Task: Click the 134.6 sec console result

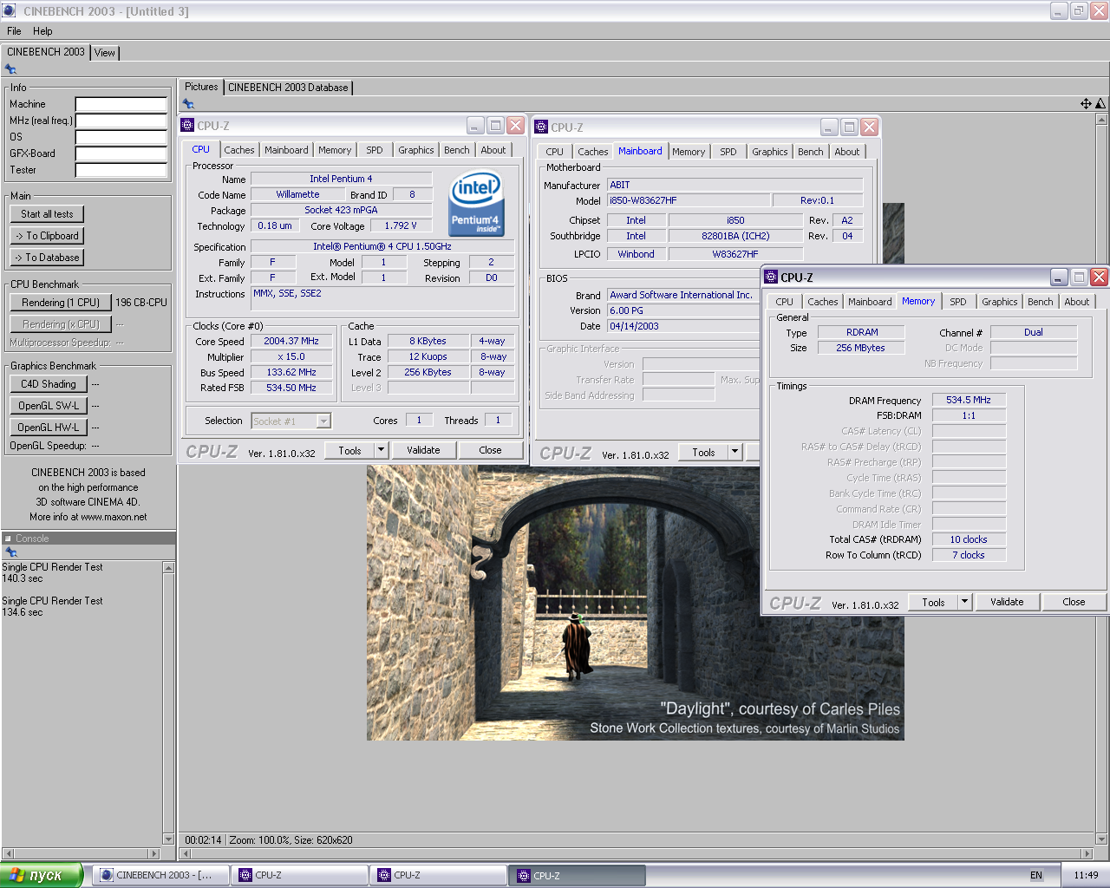Action: point(23,612)
